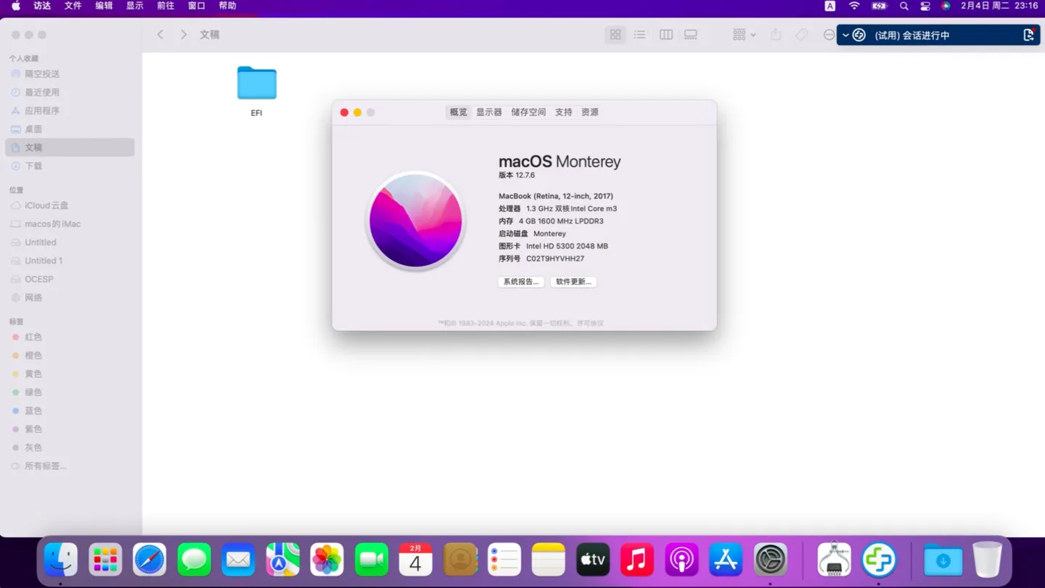Switch Finder to gallery view

691,35
